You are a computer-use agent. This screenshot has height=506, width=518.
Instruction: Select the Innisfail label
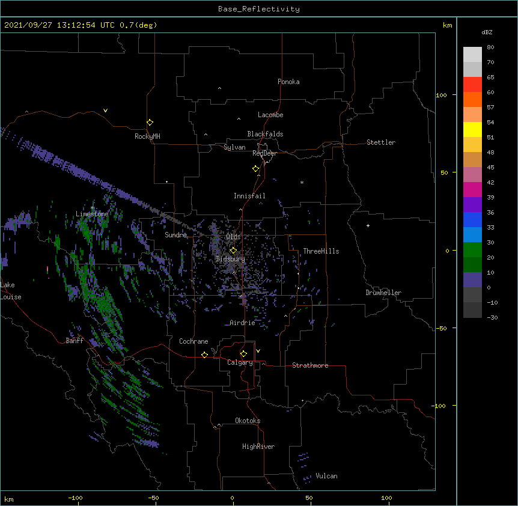click(249, 196)
